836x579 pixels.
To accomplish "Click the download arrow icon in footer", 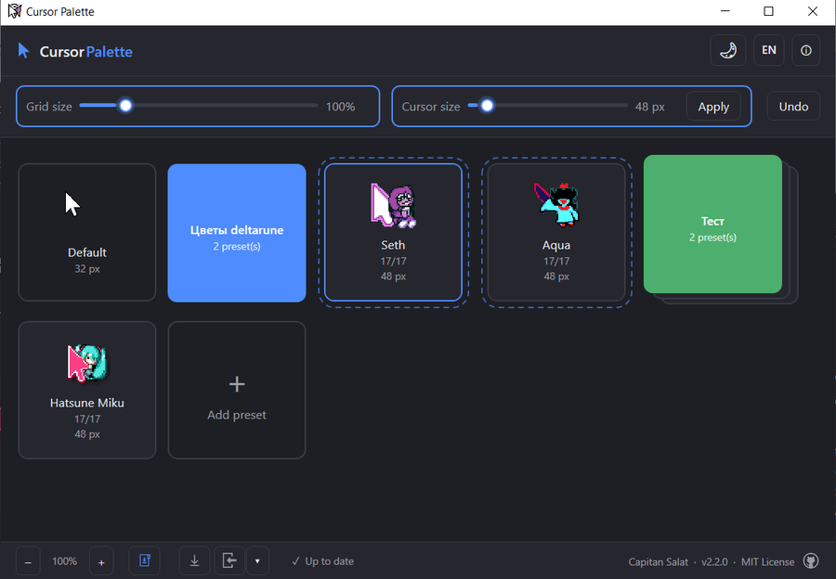I will tap(195, 560).
